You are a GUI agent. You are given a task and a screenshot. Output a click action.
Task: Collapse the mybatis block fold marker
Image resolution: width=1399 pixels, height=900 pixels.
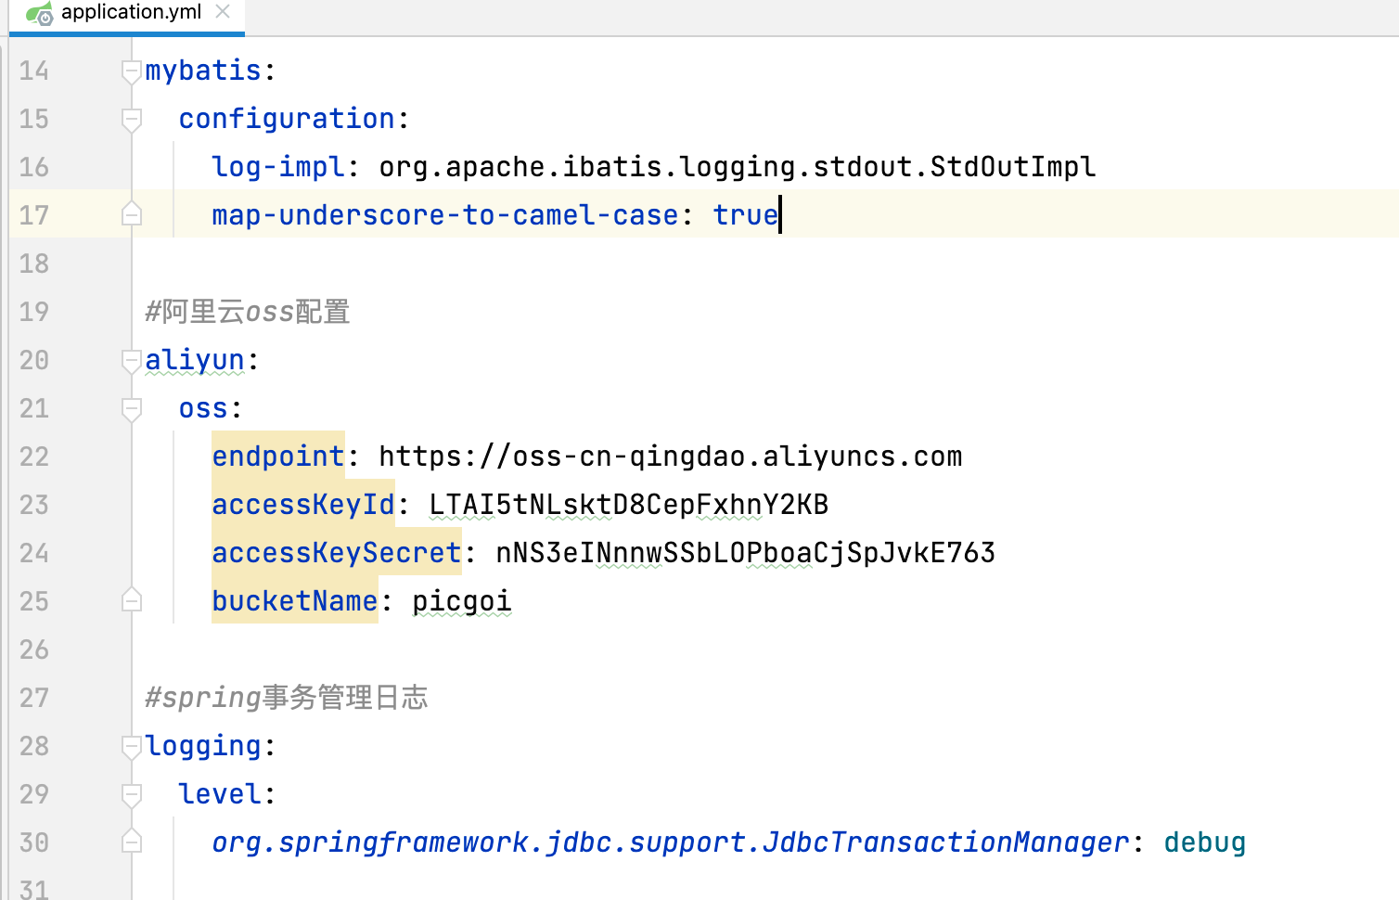(132, 71)
